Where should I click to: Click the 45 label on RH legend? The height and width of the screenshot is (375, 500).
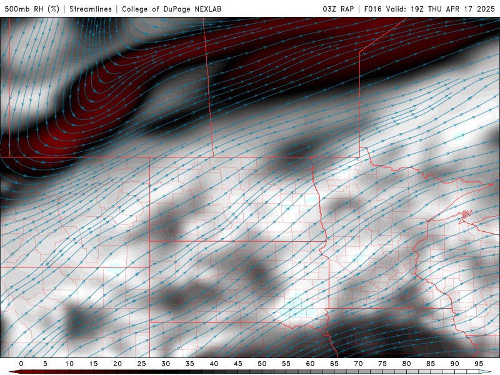[238, 364]
